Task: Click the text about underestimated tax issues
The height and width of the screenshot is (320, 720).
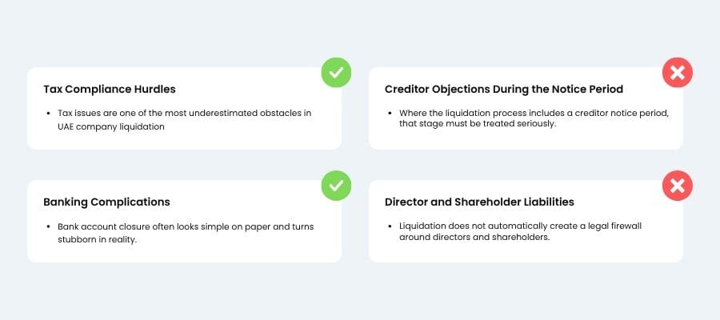Action: 184,120
